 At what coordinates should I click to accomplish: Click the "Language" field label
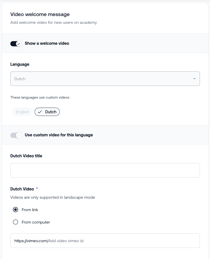coord(20,64)
